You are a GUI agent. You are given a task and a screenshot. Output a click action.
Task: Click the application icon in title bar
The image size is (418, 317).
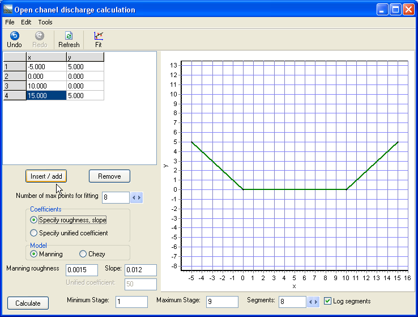pyautogui.click(x=8, y=9)
